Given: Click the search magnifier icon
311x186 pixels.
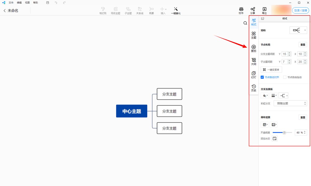Looking at the screenshot, I should [x=245, y=23].
